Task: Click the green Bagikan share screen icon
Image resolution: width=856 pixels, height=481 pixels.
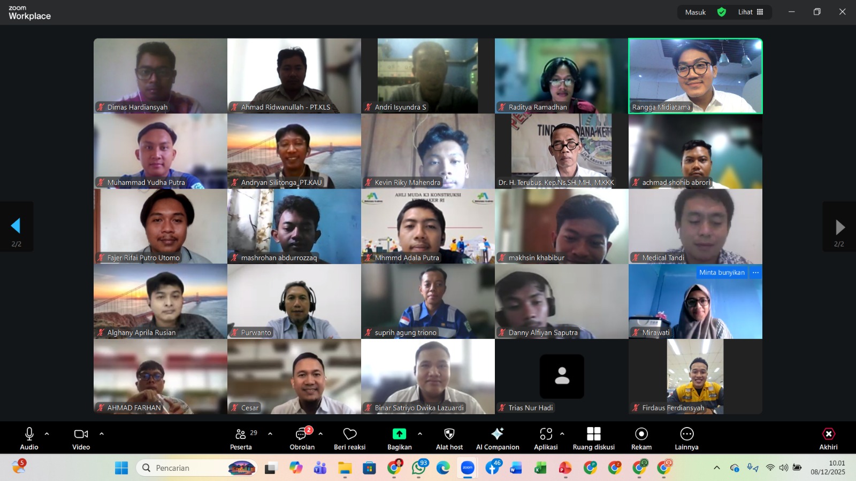Action: [x=399, y=434]
